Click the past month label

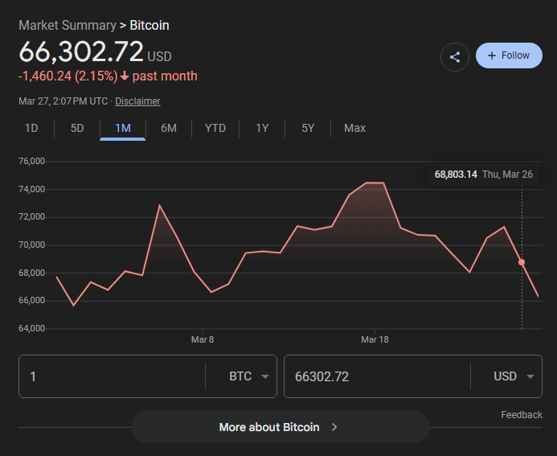pyautogui.click(x=165, y=76)
